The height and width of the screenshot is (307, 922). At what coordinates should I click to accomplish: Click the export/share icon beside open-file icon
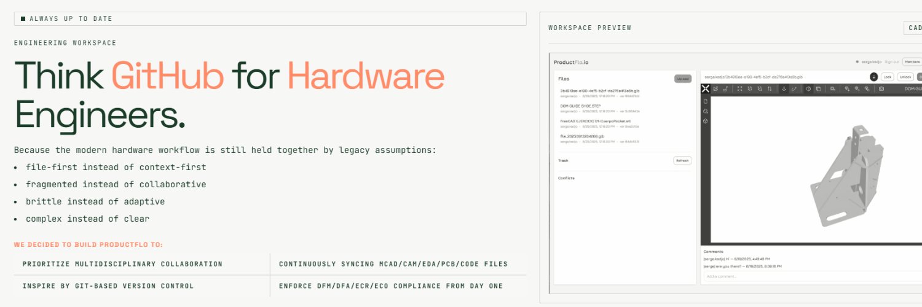[725, 89]
